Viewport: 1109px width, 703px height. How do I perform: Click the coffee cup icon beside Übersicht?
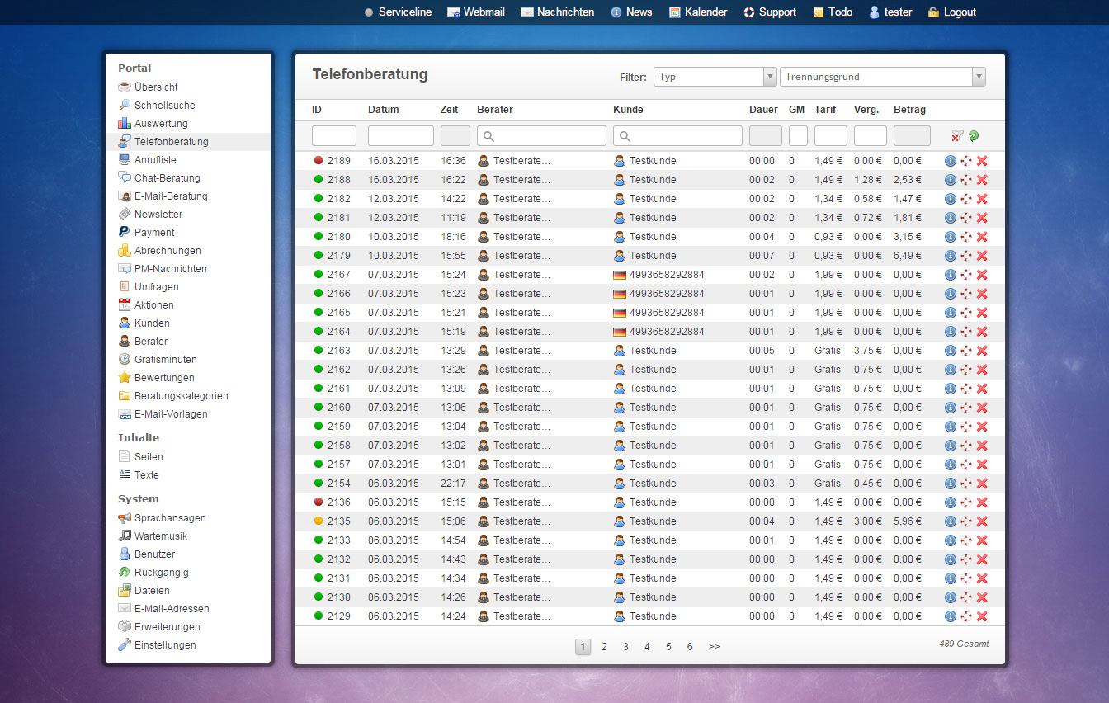125,87
